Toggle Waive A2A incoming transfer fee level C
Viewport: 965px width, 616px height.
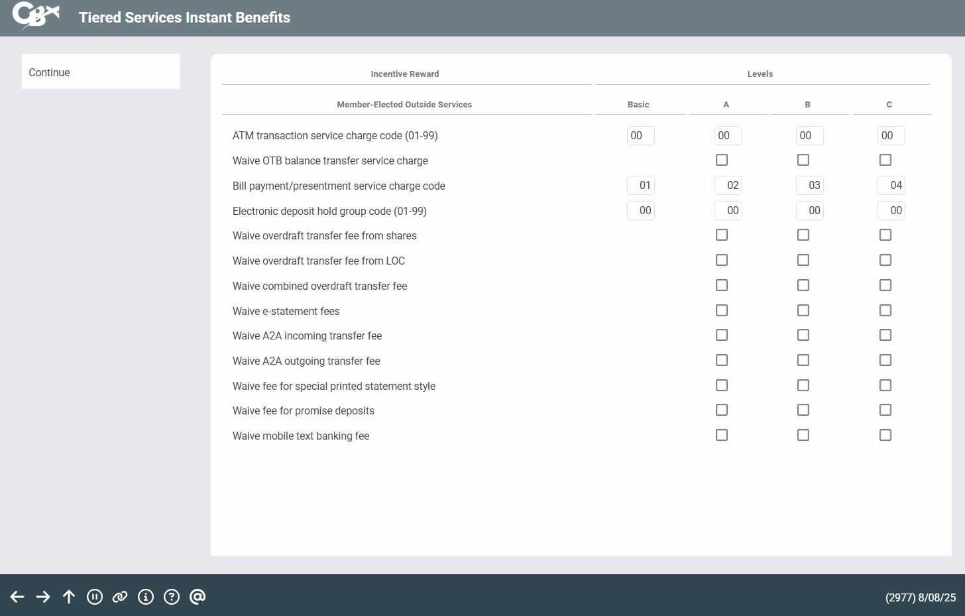point(885,335)
